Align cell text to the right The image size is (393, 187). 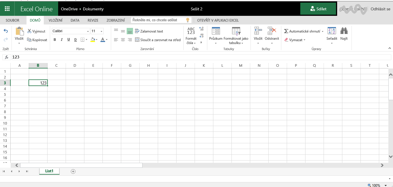(x=130, y=40)
